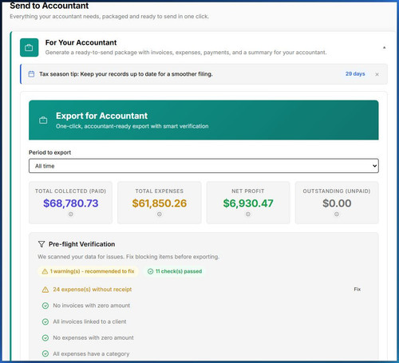Click check icon for No invoices with zero amount

tap(45, 306)
